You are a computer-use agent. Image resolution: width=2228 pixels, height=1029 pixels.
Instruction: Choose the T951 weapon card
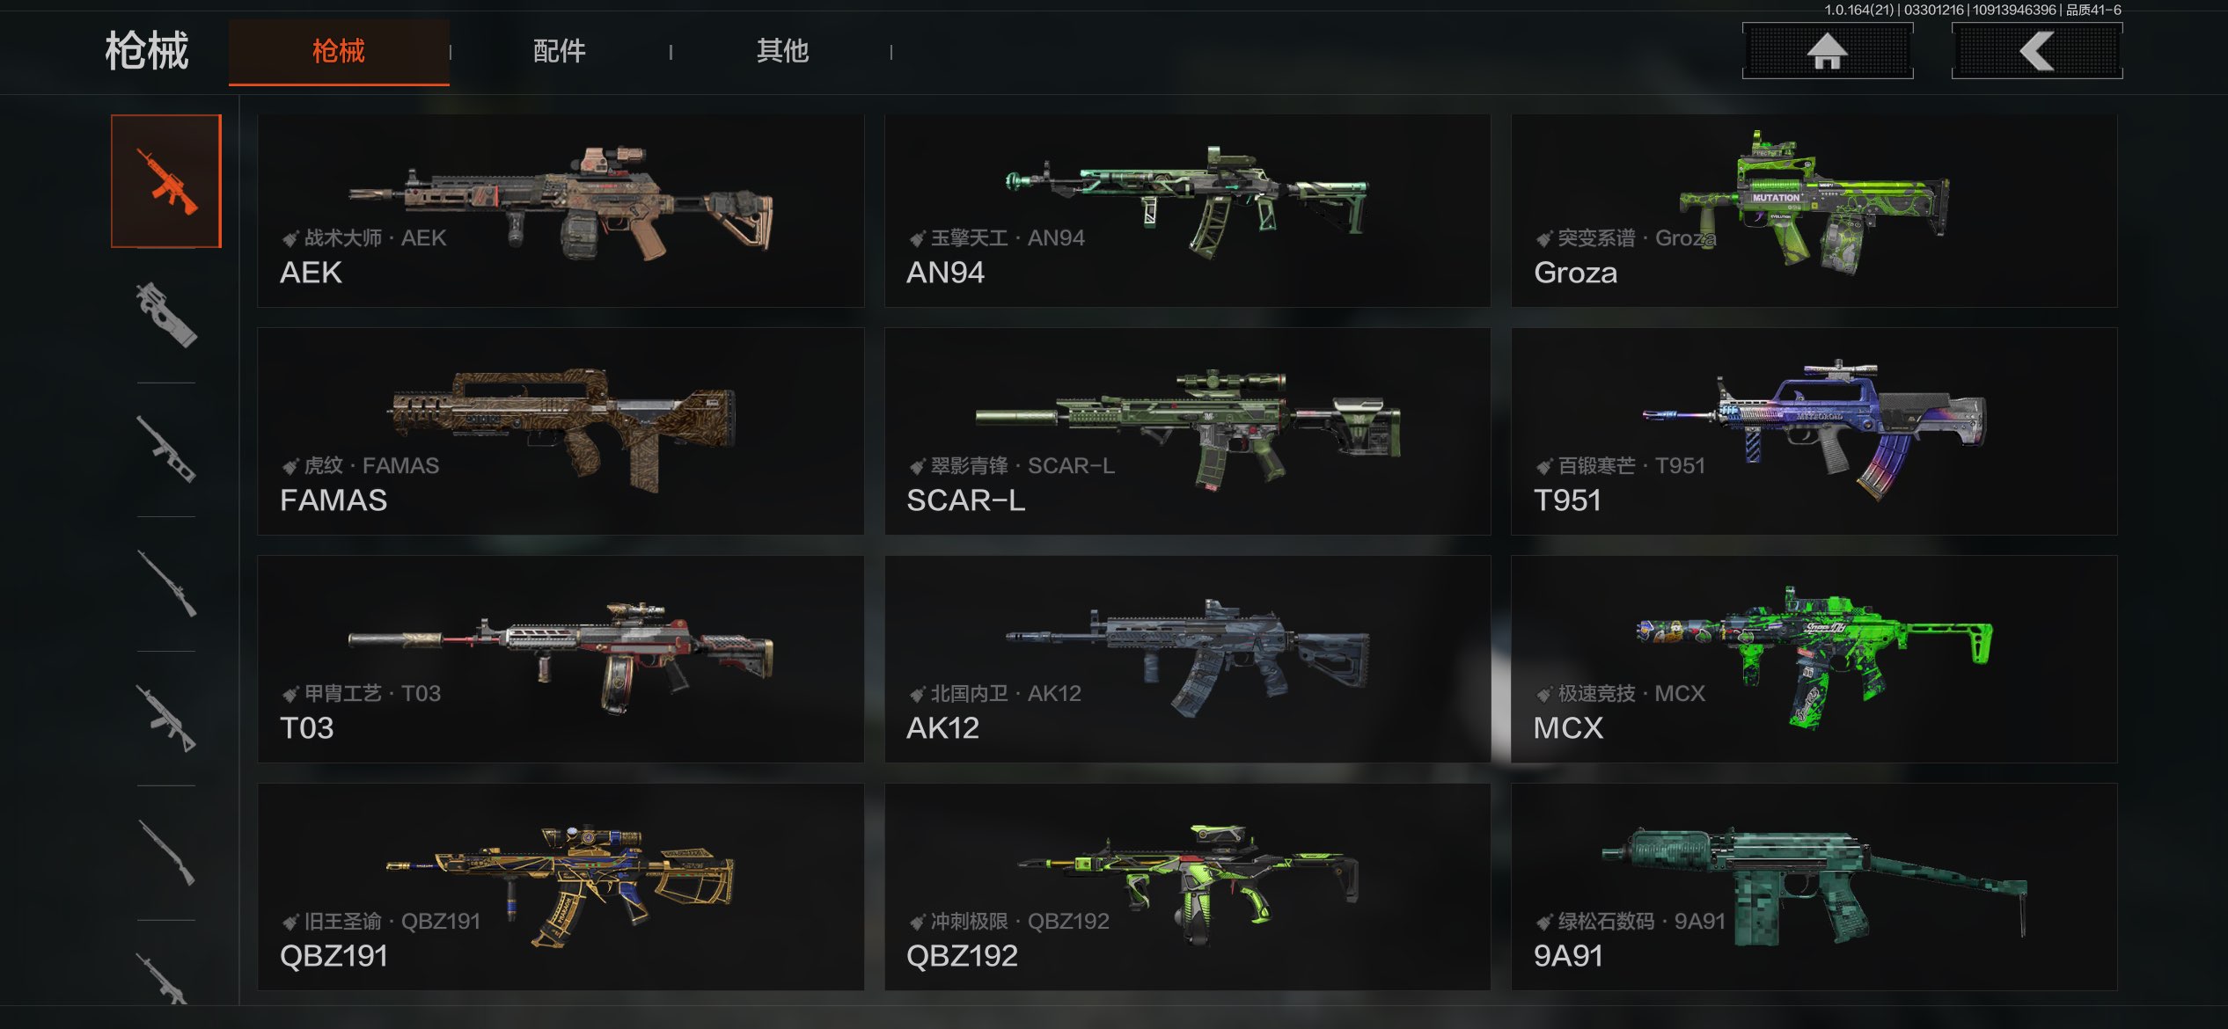click(x=1814, y=431)
